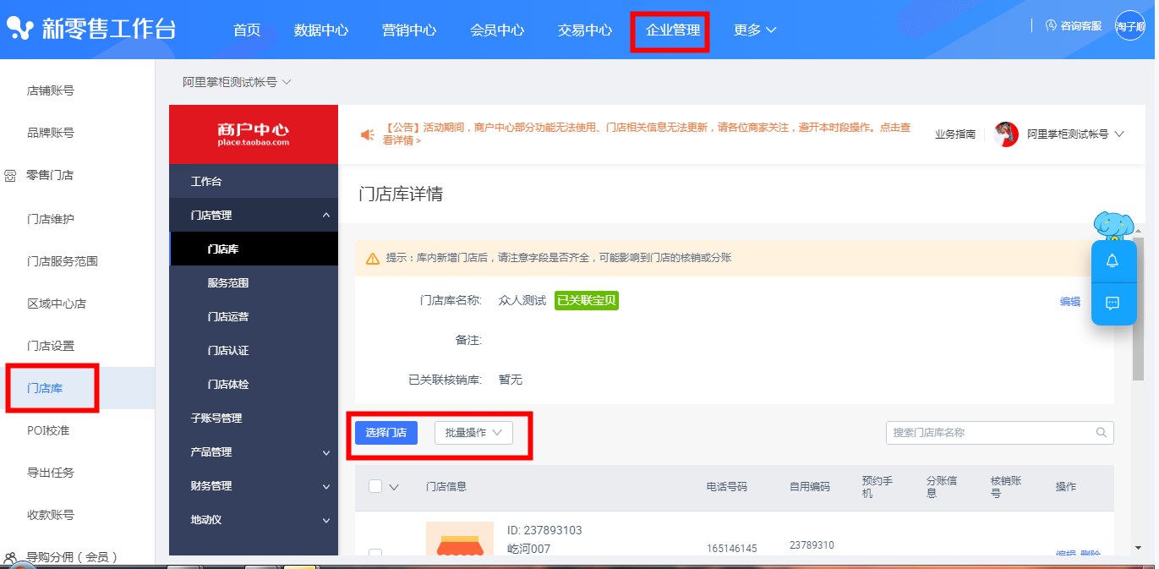The width and height of the screenshot is (1159, 569).
Task: Open 门店运营 in merchant center menu
Action: (x=254, y=317)
